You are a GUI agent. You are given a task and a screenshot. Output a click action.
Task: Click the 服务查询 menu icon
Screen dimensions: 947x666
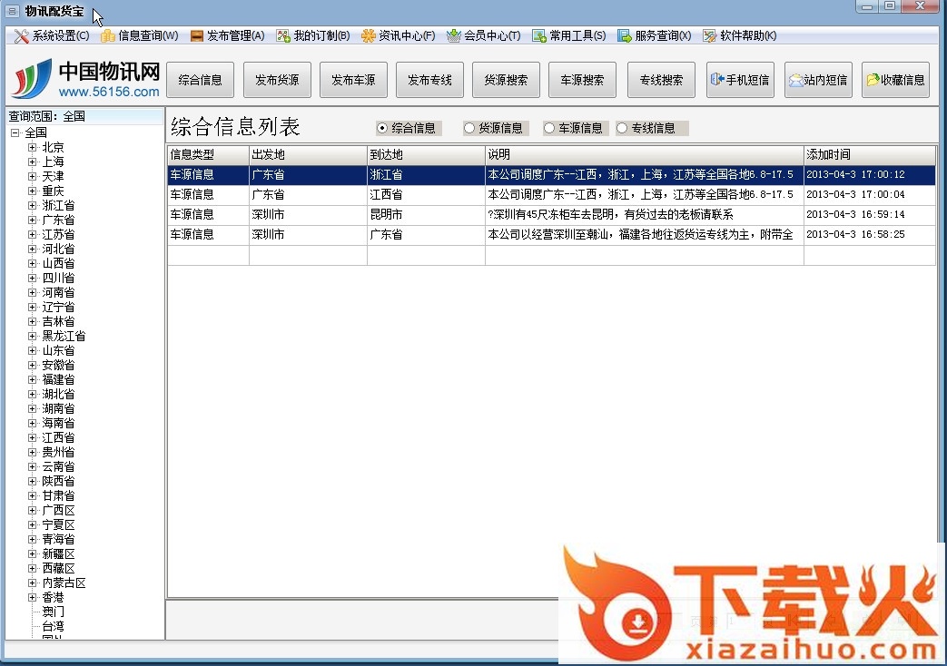coord(625,36)
